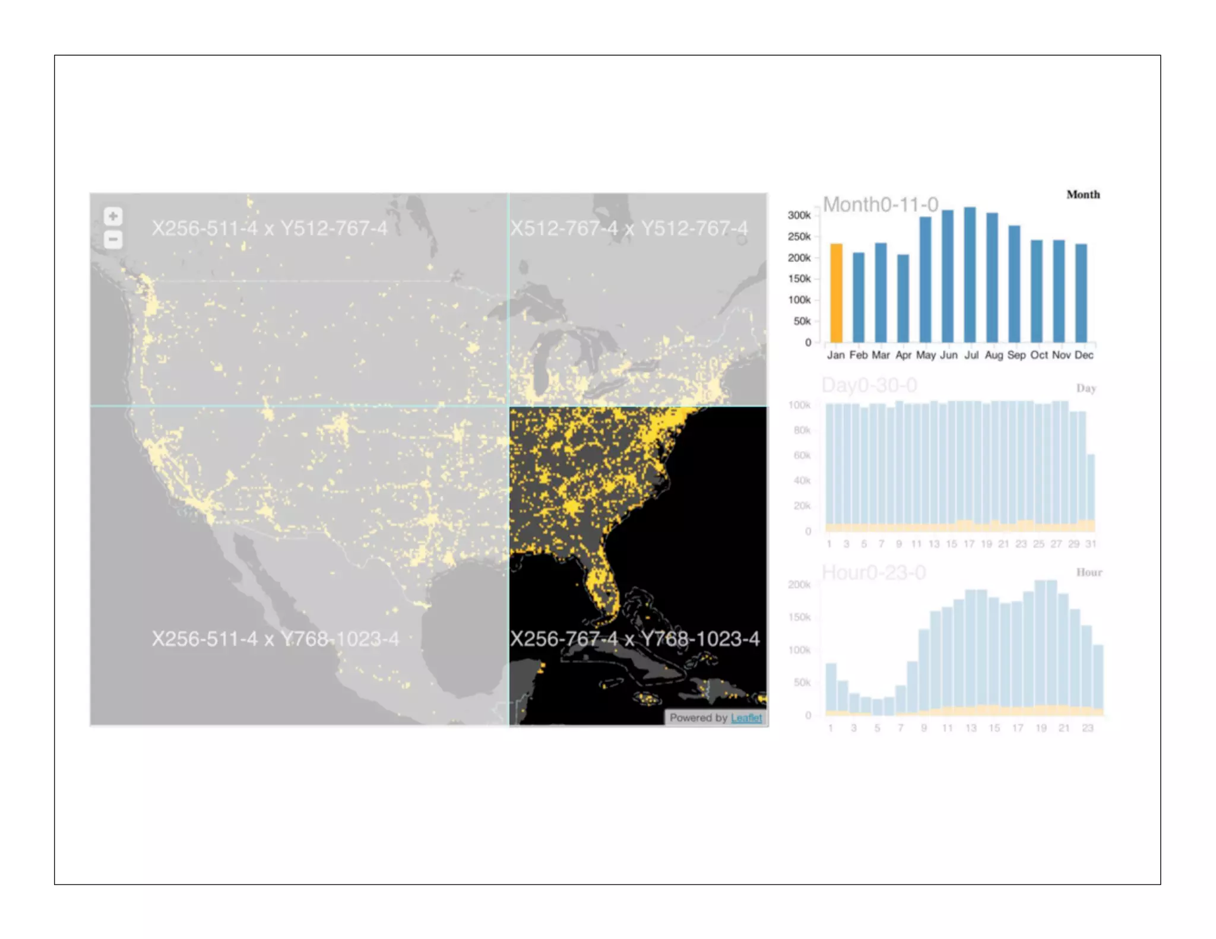
Task: Click the Jul bar in Month histogram
Action: click(x=970, y=274)
